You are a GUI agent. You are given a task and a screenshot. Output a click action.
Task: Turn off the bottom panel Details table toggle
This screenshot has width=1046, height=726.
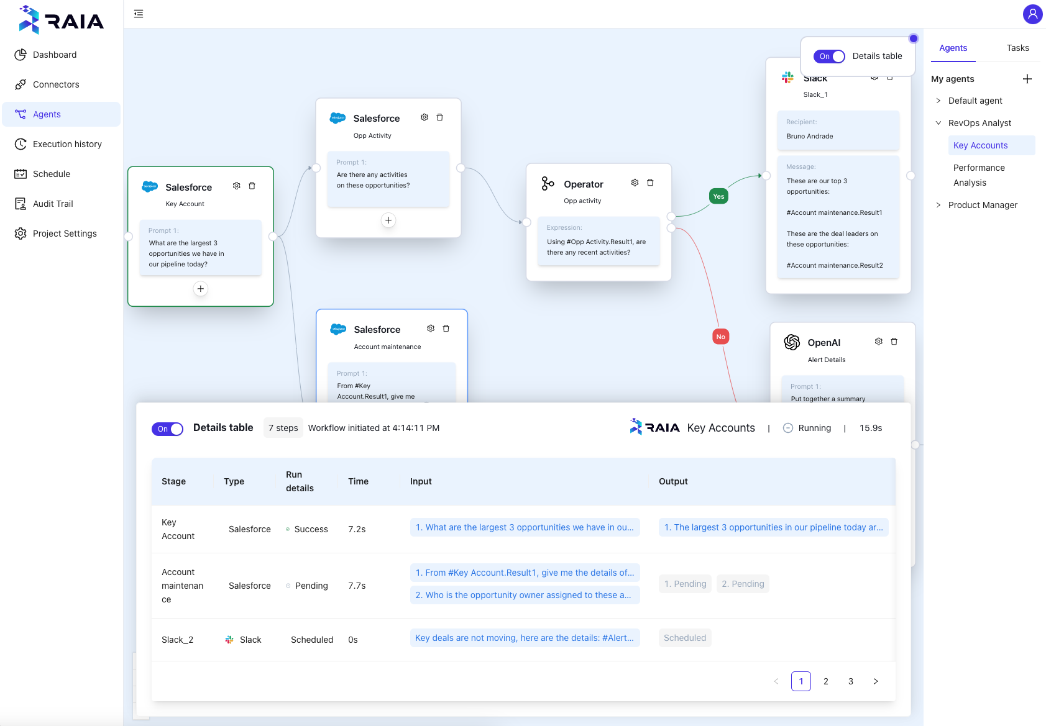coord(167,429)
